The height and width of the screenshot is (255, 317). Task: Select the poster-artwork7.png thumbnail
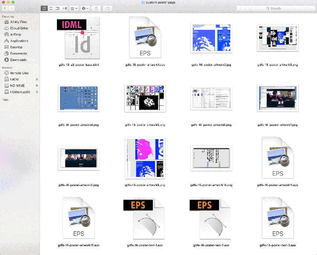(278, 98)
